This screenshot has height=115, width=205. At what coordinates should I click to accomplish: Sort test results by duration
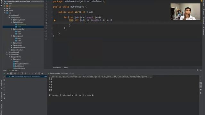19,73
